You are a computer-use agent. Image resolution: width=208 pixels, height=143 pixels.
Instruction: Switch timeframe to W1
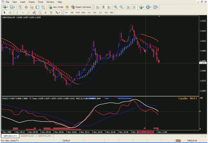[106, 13]
